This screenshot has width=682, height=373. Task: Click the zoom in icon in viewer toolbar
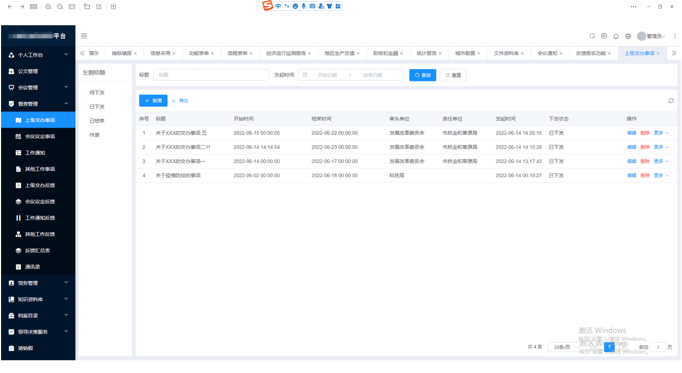point(48,6)
